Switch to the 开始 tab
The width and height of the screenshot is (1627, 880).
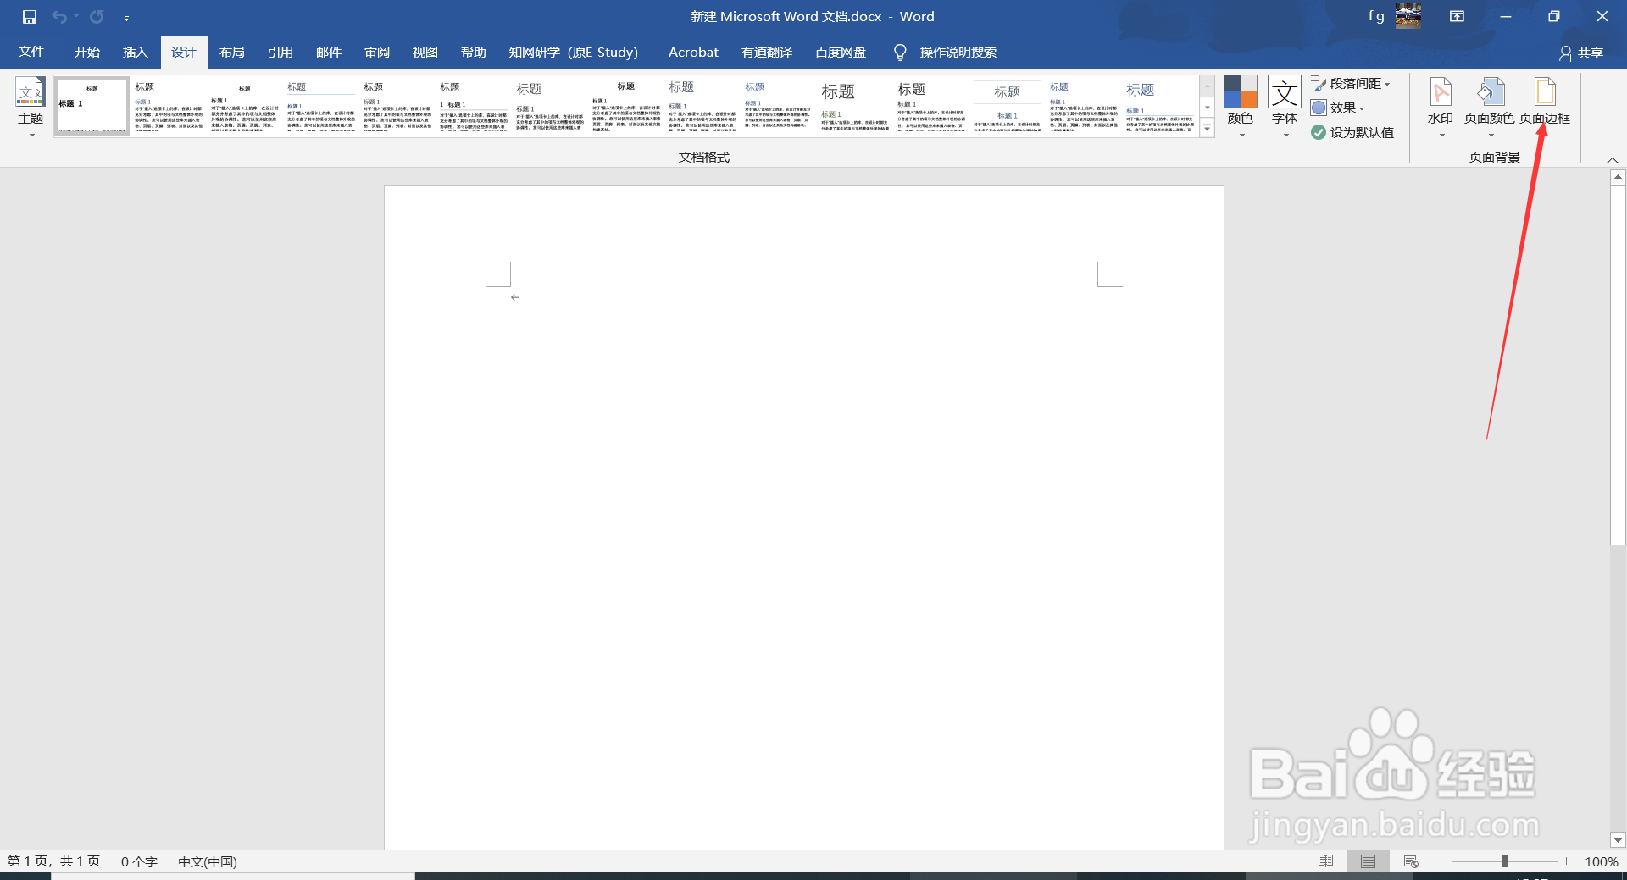pos(86,53)
